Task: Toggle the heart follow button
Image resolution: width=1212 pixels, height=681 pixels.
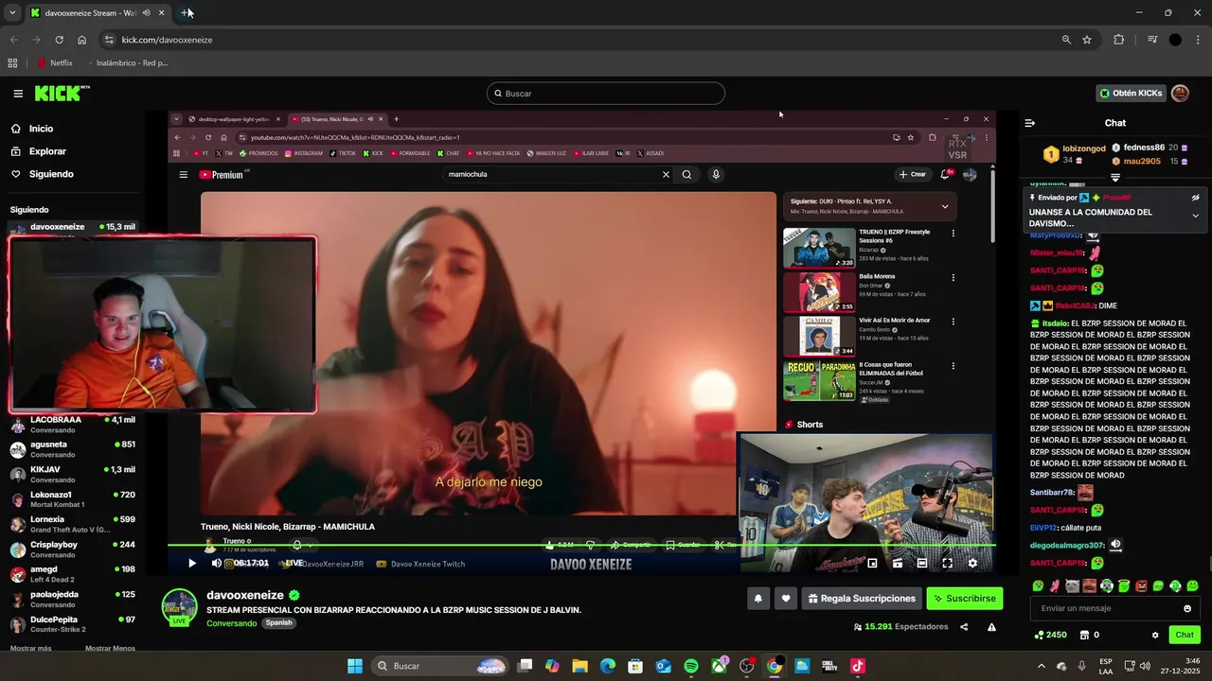Action: click(785, 598)
